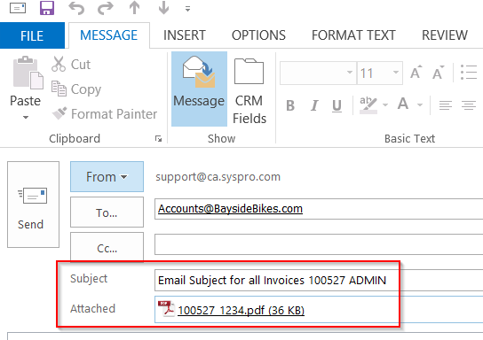Show the CRM Fields

[249, 92]
